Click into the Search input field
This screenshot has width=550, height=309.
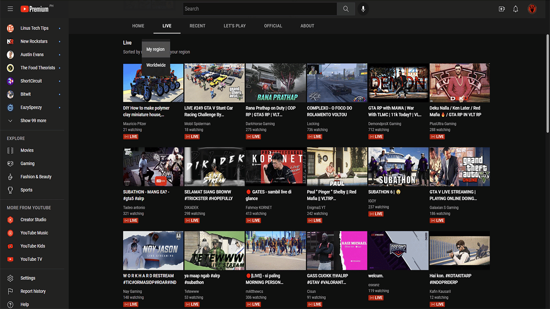[x=260, y=9]
